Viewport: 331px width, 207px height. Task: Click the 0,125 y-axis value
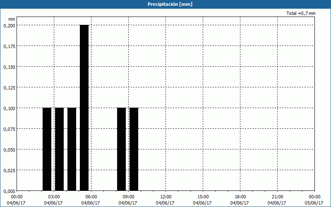pos(9,88)
